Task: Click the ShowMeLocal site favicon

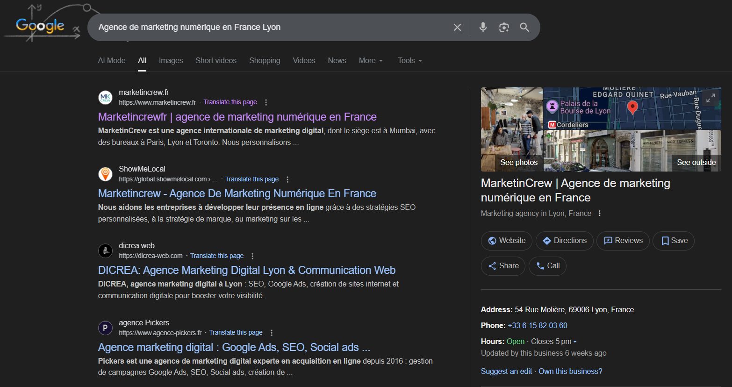Action: pos(105,174)
